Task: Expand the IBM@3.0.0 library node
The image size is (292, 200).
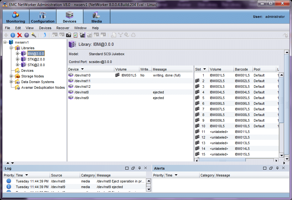Action: tap(17, 54)
